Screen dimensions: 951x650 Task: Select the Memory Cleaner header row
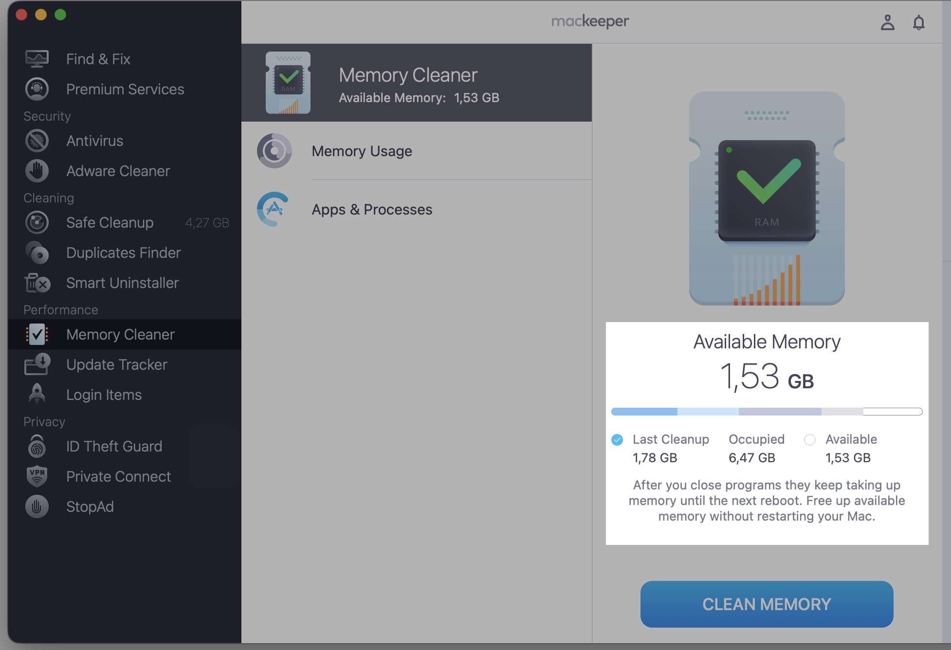click(x=417, y=83)
